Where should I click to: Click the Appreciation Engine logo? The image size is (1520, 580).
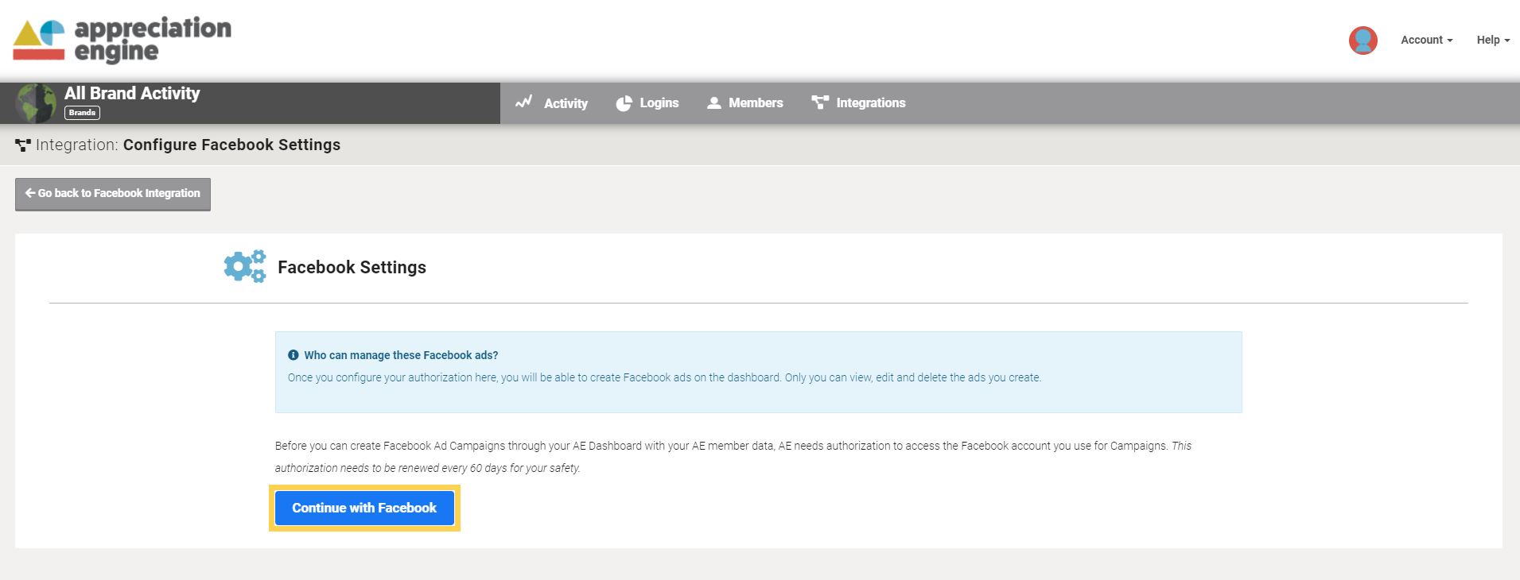coord(122,40)
